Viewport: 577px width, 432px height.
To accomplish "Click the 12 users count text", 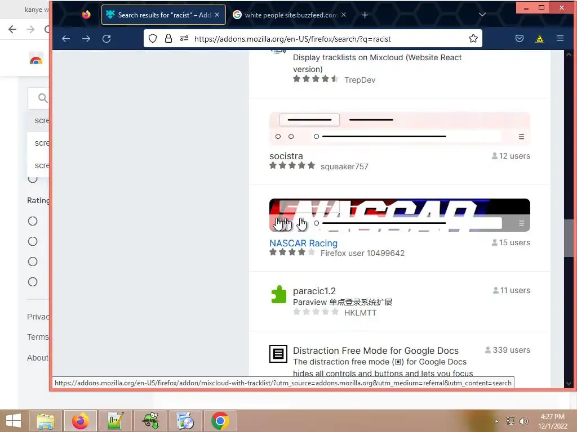I will [514, 156].
